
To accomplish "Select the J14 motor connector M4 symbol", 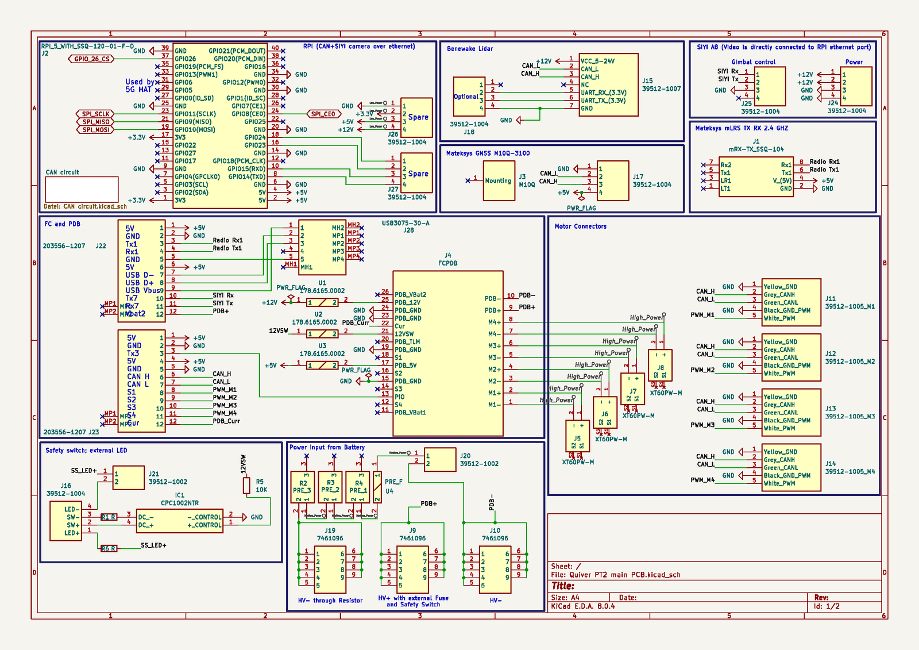I will click(x=791, y=467).
